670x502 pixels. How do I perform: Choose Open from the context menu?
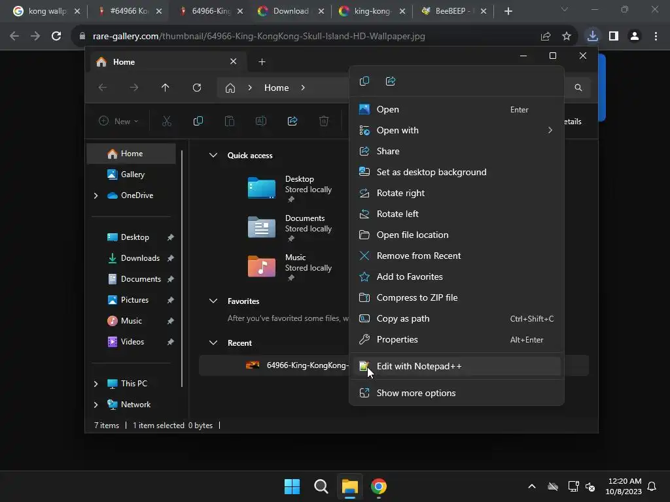456,109
